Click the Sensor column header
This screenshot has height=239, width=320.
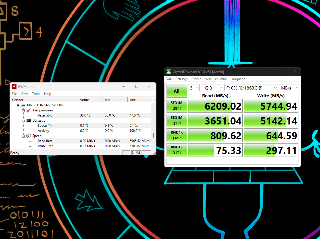coord(44,100)
